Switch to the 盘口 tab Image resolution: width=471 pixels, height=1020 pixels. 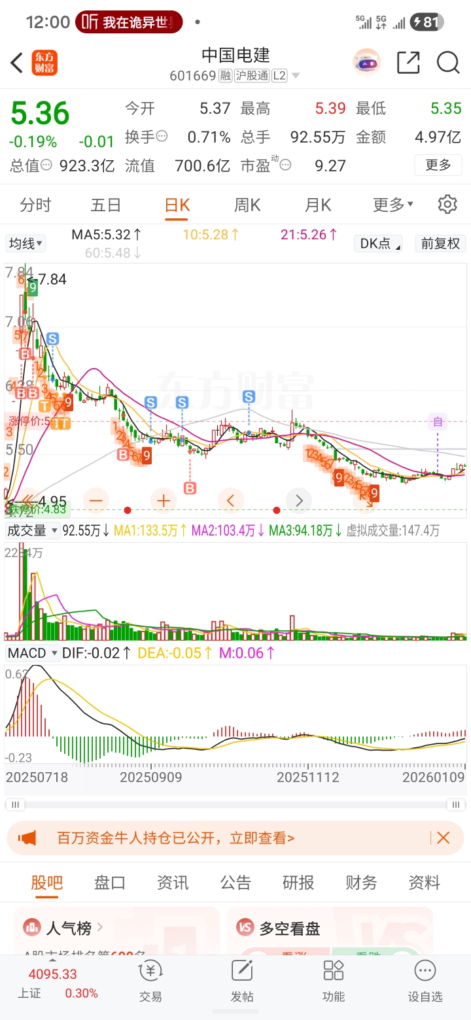tap(110, 883)
